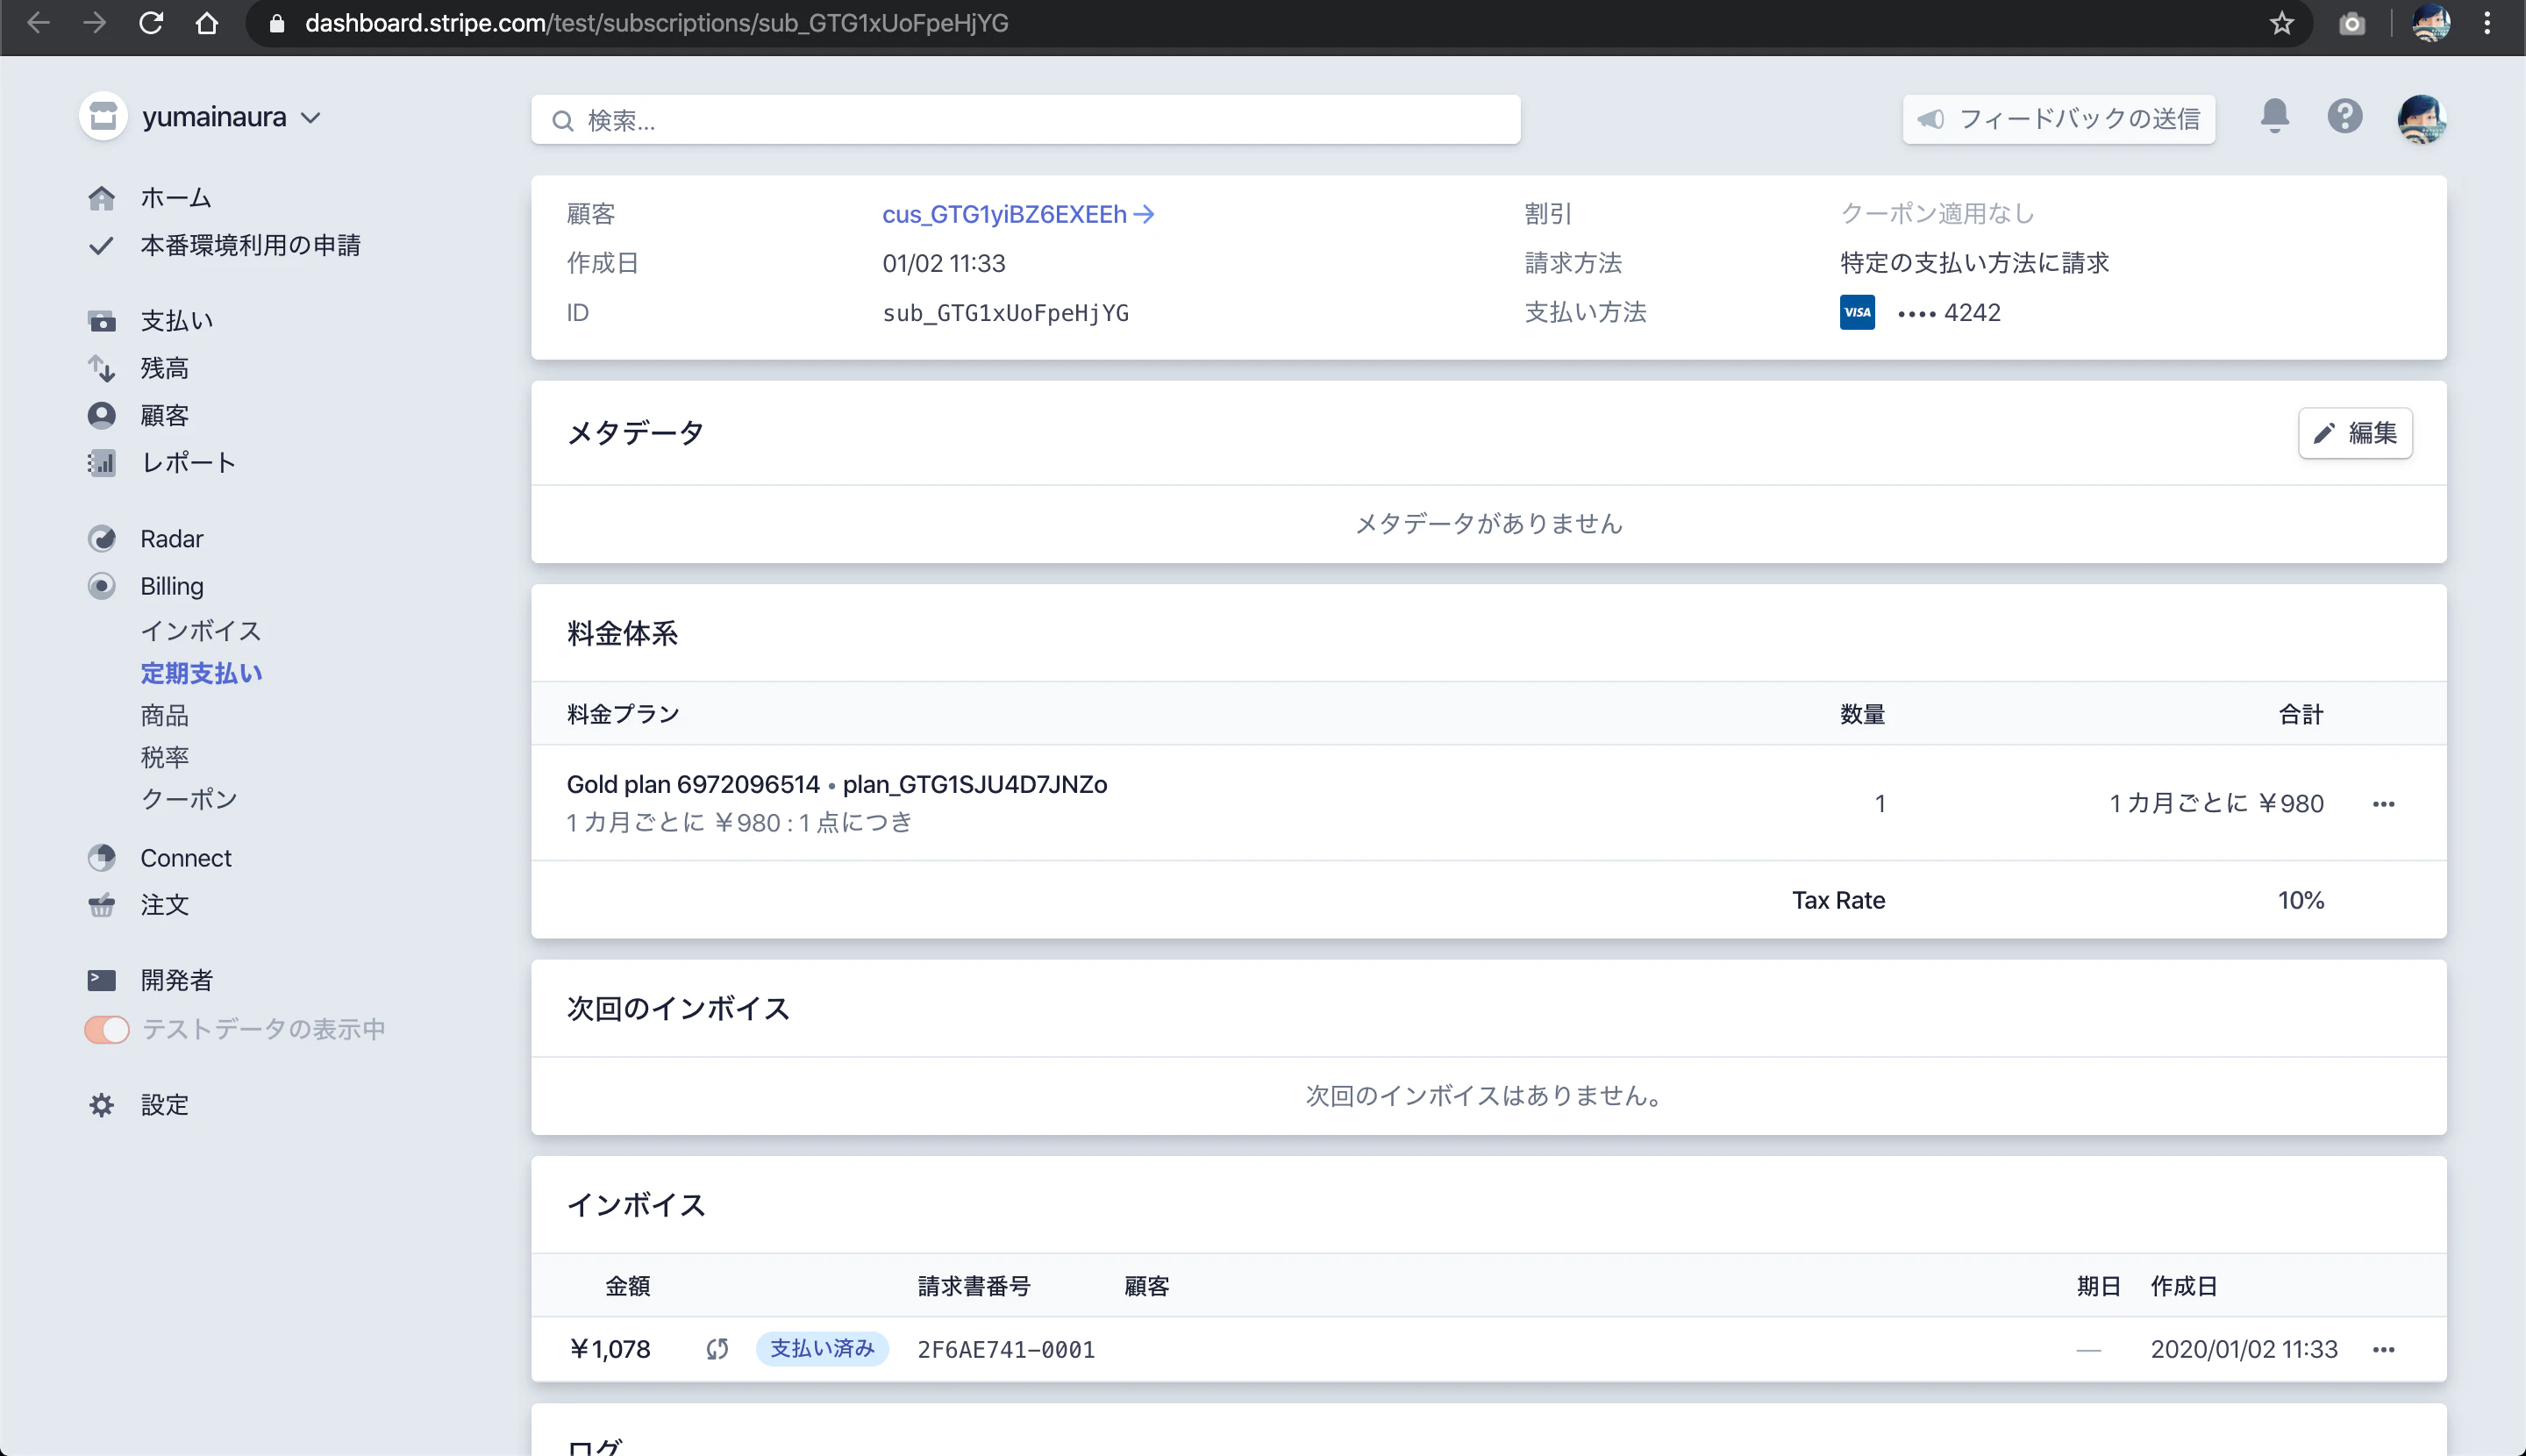Click フィードバックの送信 button
The height and width of the screenshot is (1456, 2526).
tap(2058, 119)
